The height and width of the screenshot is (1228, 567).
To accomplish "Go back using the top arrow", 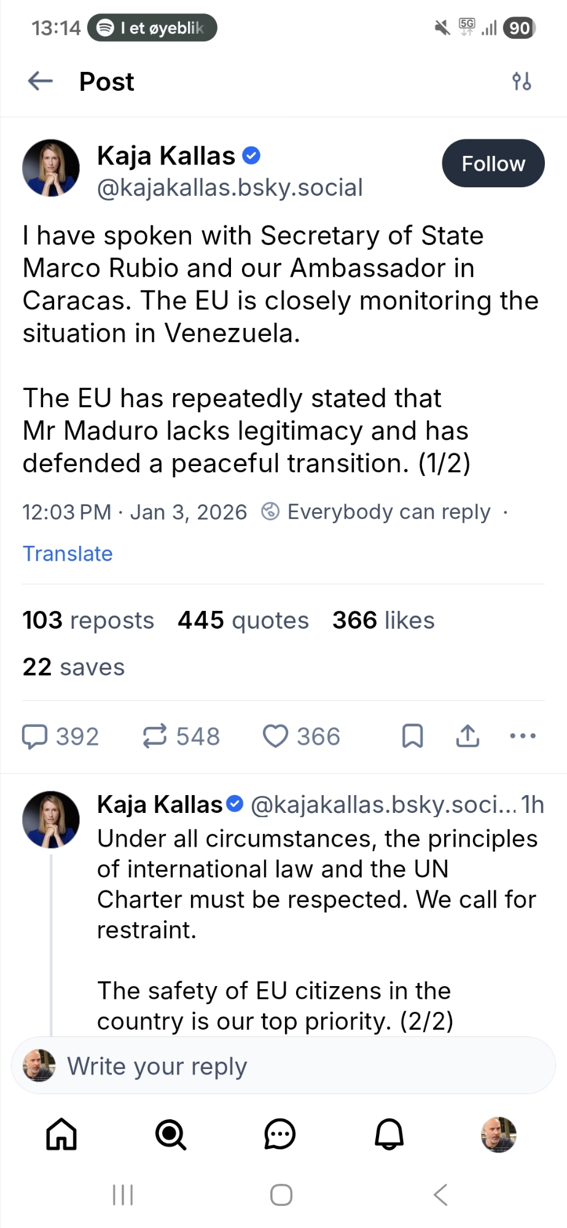I will [x=41, y=81].
